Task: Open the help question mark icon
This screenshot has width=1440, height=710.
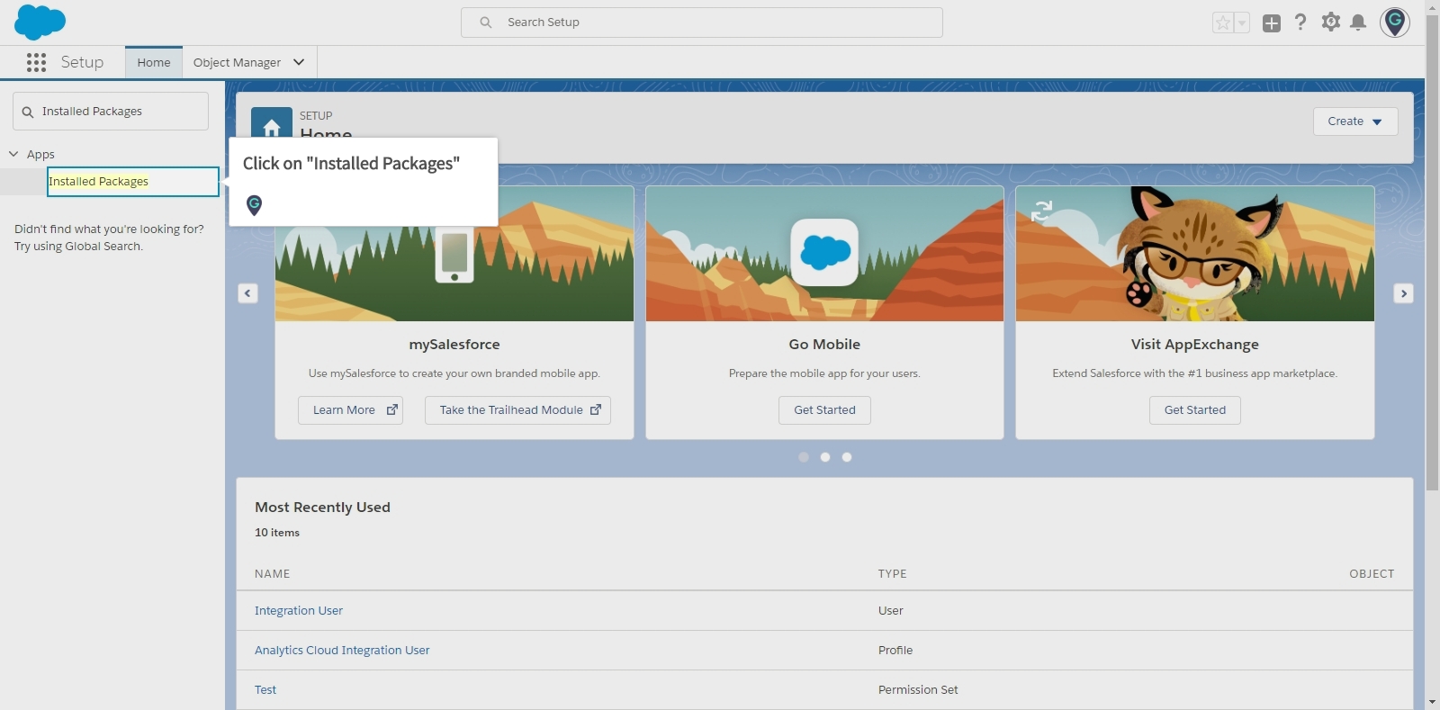Action: (x=1300, y=22)
